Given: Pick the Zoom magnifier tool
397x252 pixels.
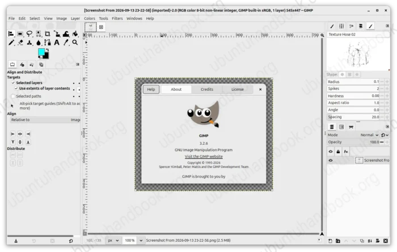Looking at the screenshot, I should [75, 43].
